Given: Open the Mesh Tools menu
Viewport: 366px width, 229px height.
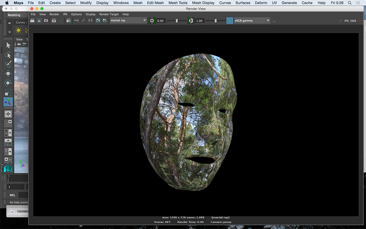Looking at the screenshot, I should (178, 3).
